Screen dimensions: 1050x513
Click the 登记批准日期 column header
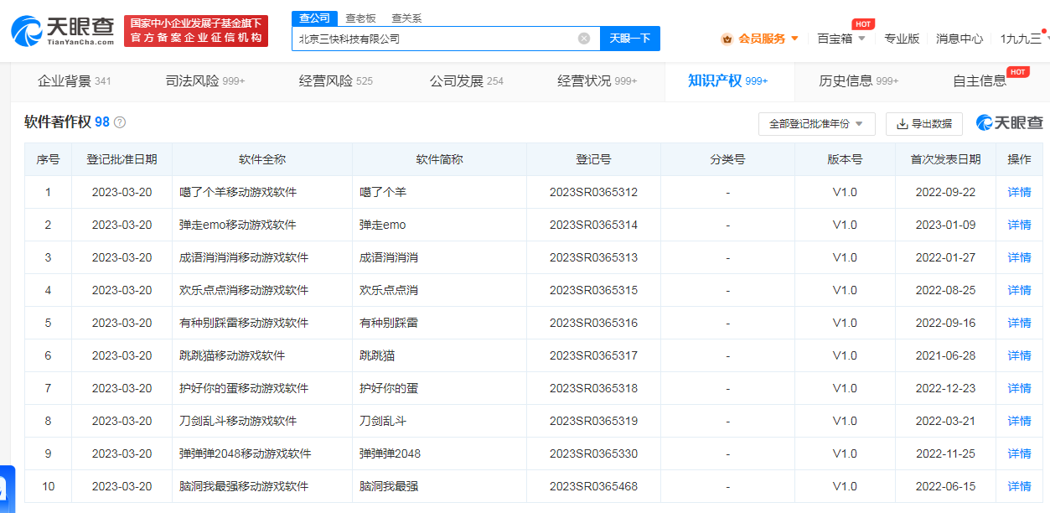122,159
